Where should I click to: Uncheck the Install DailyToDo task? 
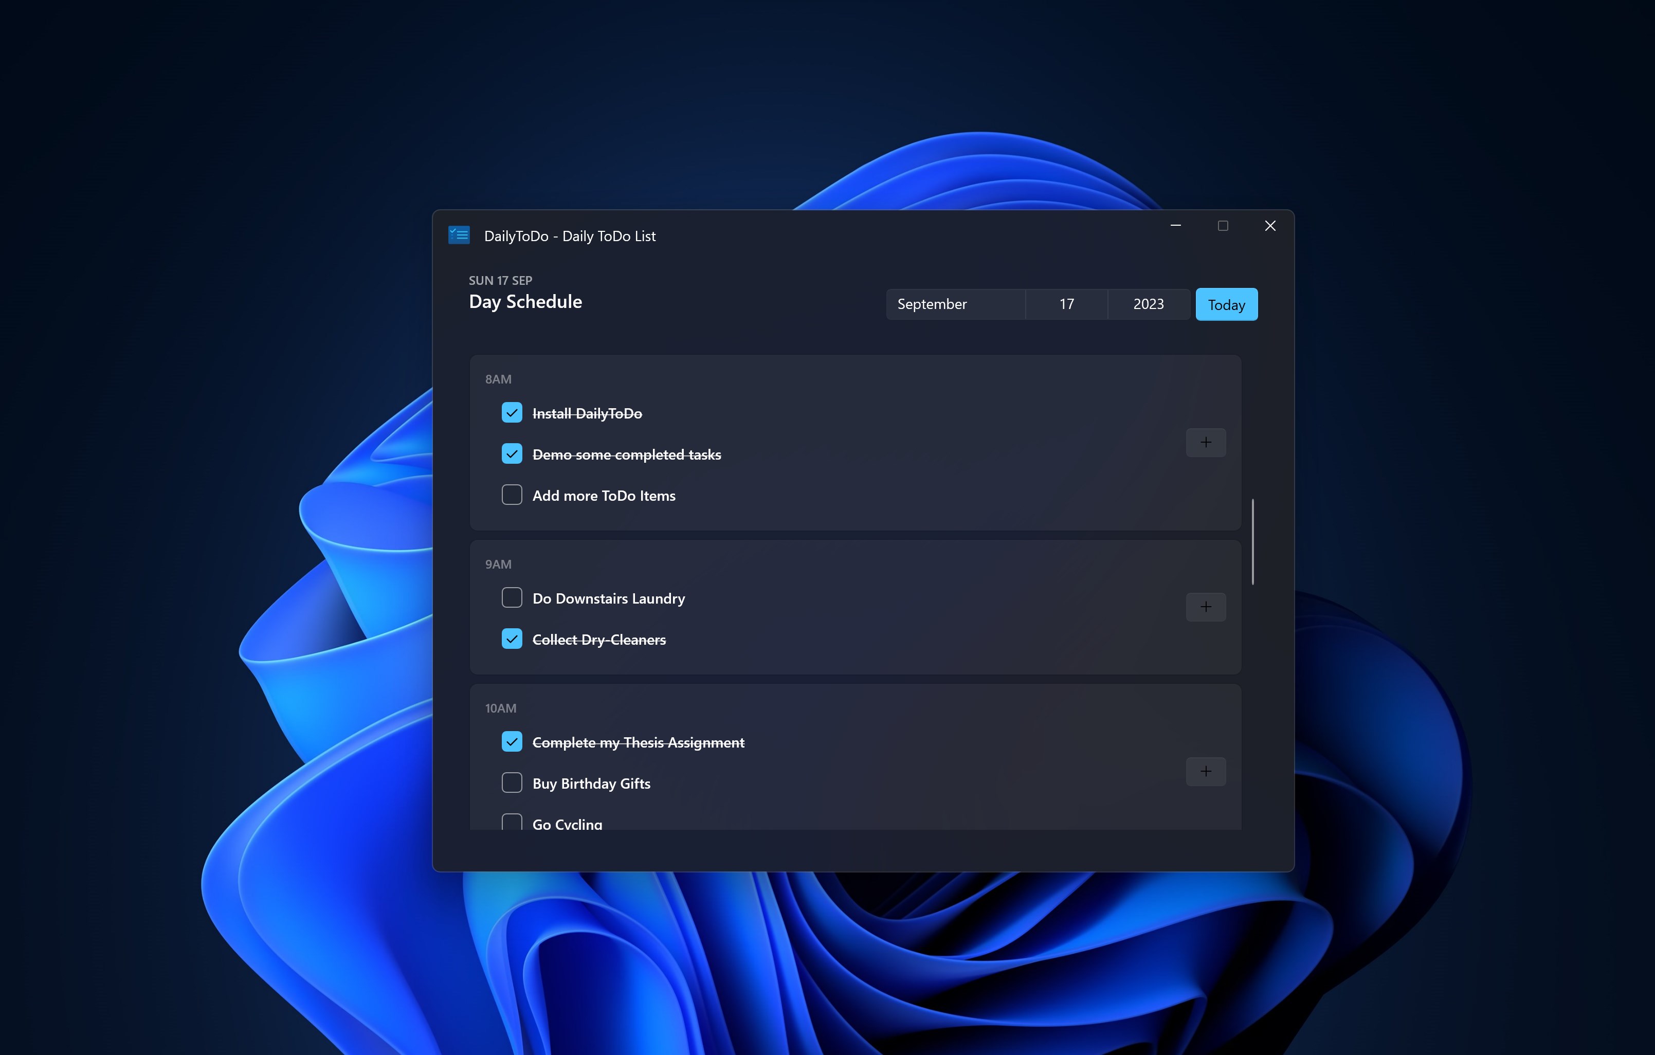(512, 412)
